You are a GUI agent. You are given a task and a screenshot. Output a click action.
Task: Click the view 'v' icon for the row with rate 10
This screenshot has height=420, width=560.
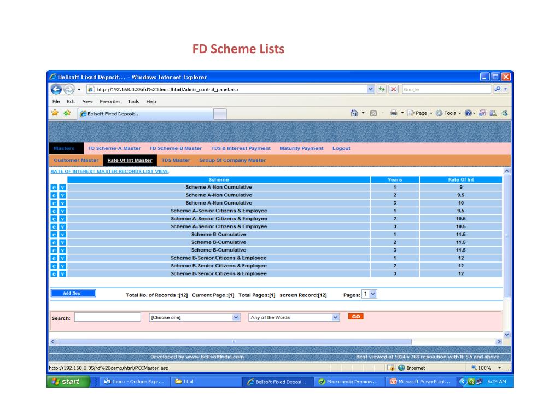(x=62, y=203)
